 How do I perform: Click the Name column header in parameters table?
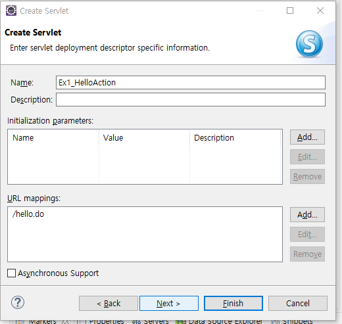coord(53,138)
